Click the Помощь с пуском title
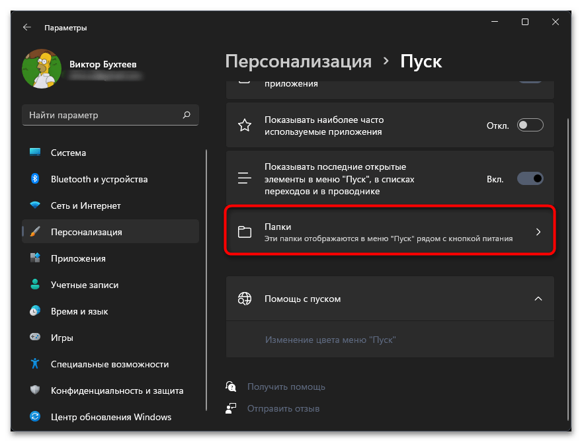 point(302,299)
